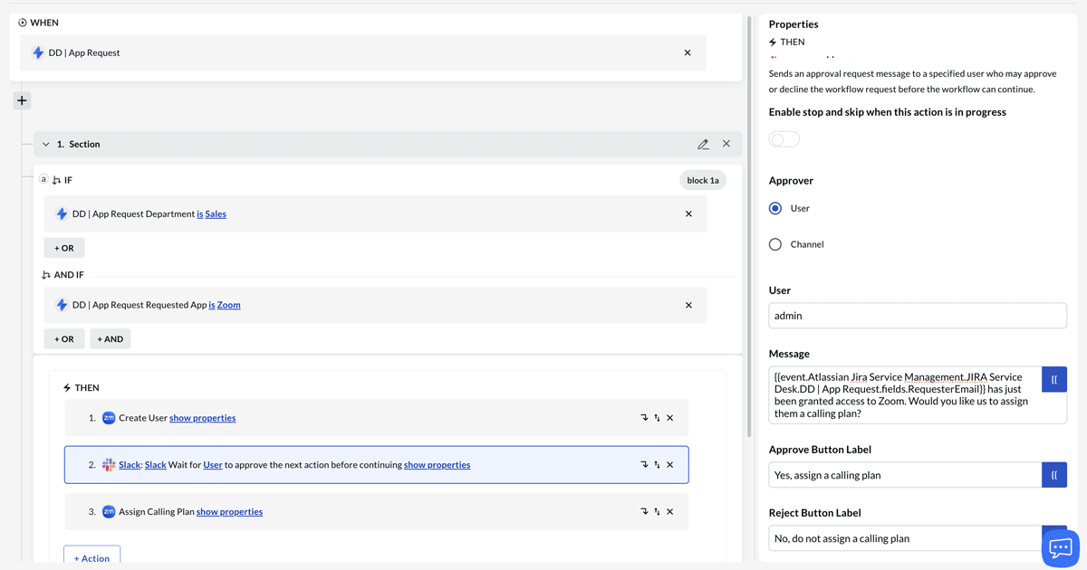Select the User approver radio button

tap(775, 208)
